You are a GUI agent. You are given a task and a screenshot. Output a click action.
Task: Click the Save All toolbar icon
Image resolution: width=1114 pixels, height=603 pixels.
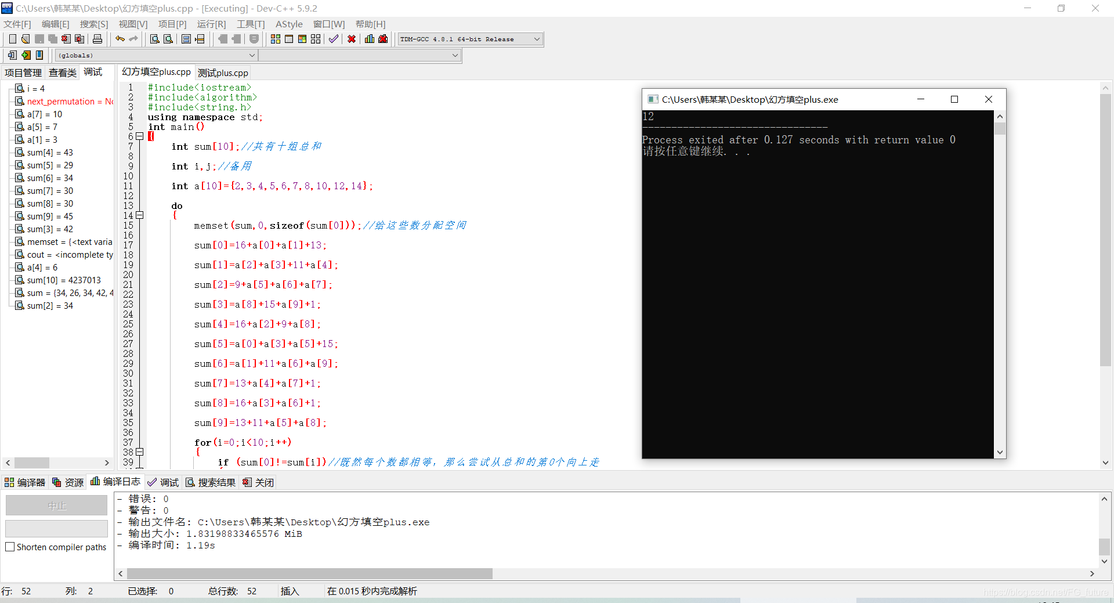point(53,39)
